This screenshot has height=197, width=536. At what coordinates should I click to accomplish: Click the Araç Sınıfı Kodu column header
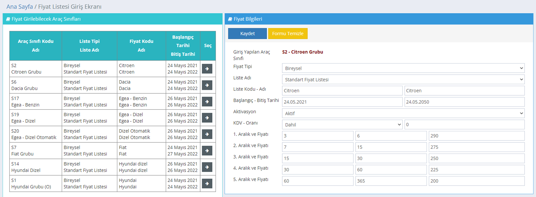(36, 46)
